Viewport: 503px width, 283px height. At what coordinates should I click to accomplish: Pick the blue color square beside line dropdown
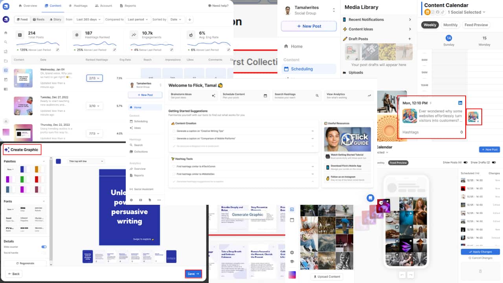59,161
